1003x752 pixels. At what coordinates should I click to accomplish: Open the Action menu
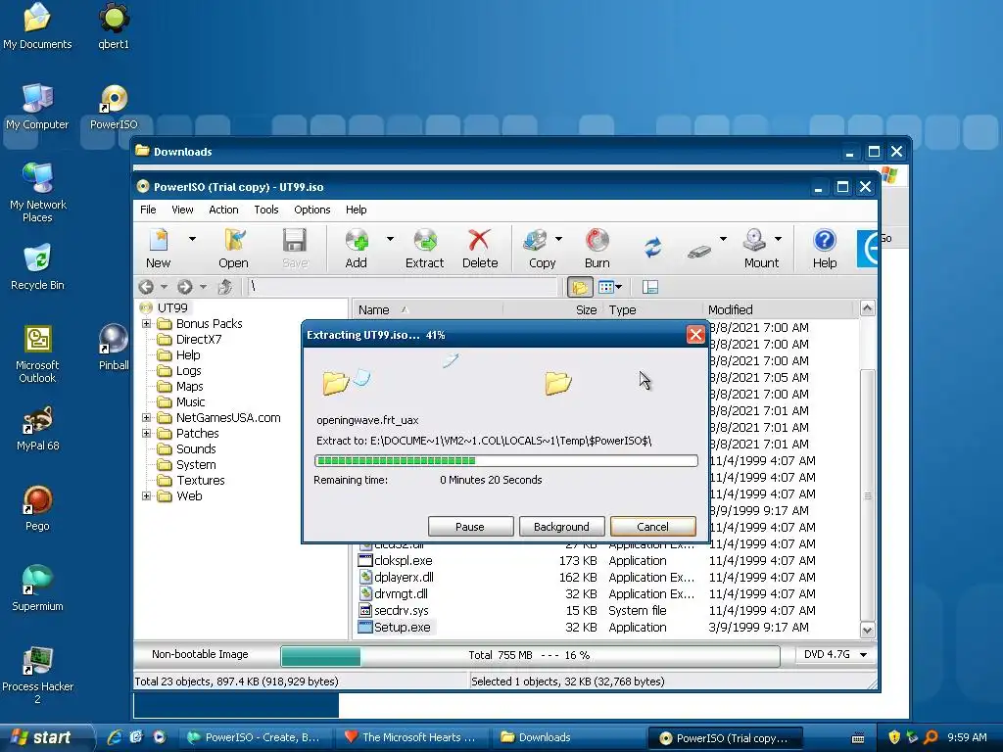click(x=223, y=210)
